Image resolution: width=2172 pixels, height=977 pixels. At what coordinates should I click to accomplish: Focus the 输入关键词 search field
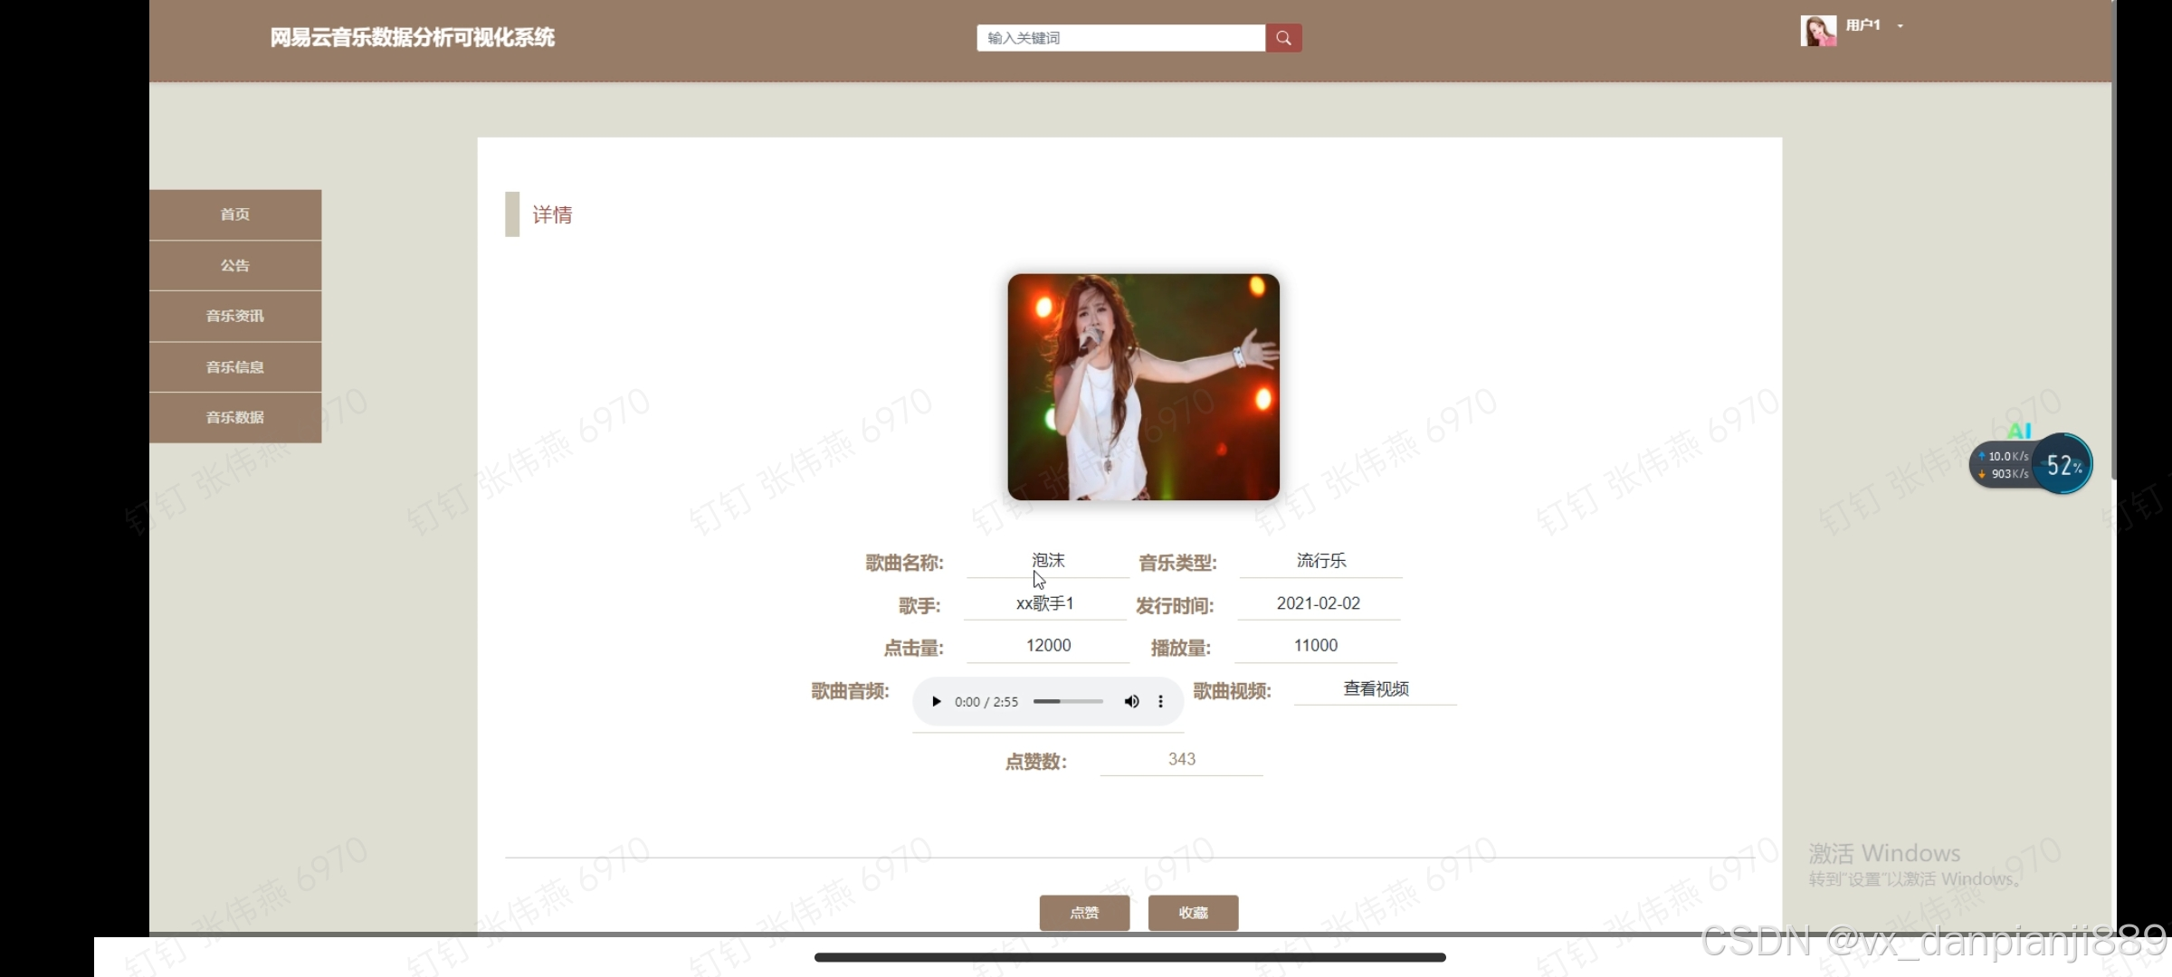point(1120,38)
